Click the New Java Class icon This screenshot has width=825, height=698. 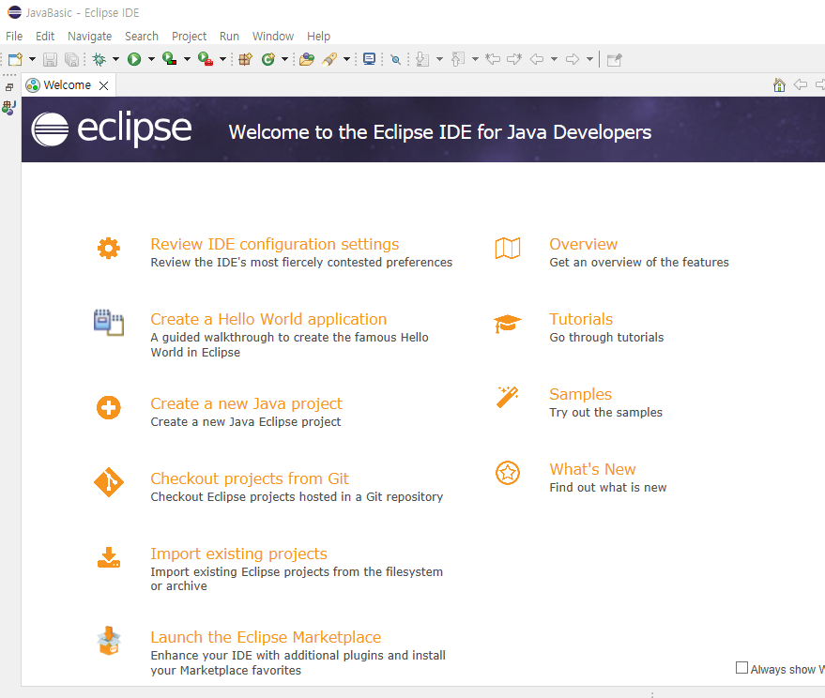(x=268, y=59)
